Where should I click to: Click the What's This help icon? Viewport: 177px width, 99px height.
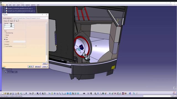pos(26,94)
